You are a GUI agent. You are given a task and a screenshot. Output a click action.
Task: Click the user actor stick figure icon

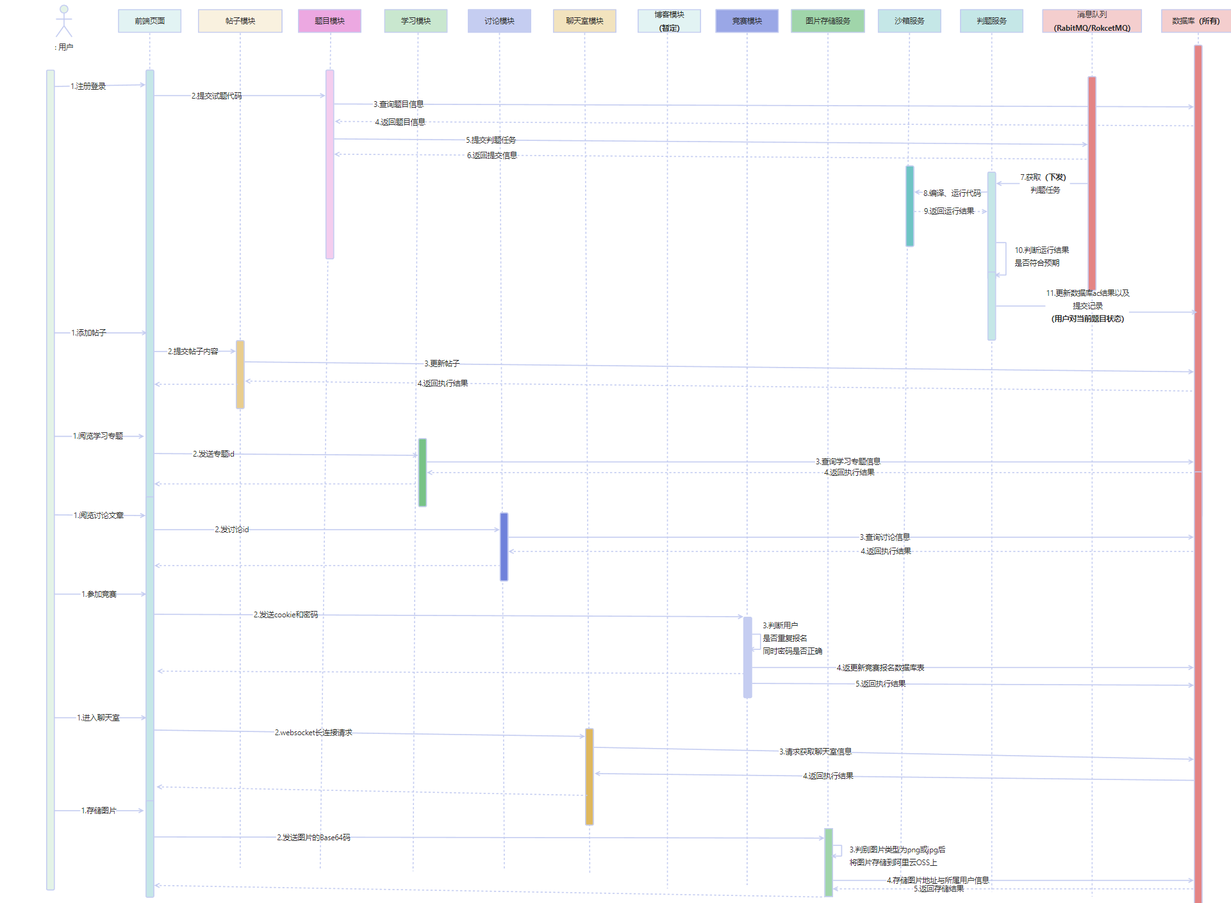point(63,22)
